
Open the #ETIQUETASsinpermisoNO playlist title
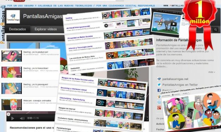pos(78,27)
